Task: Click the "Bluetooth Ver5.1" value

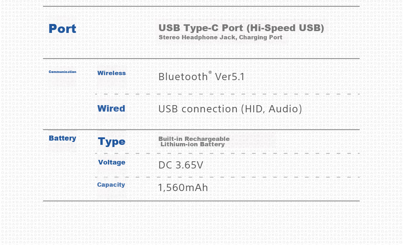Action: pos(201,77)
